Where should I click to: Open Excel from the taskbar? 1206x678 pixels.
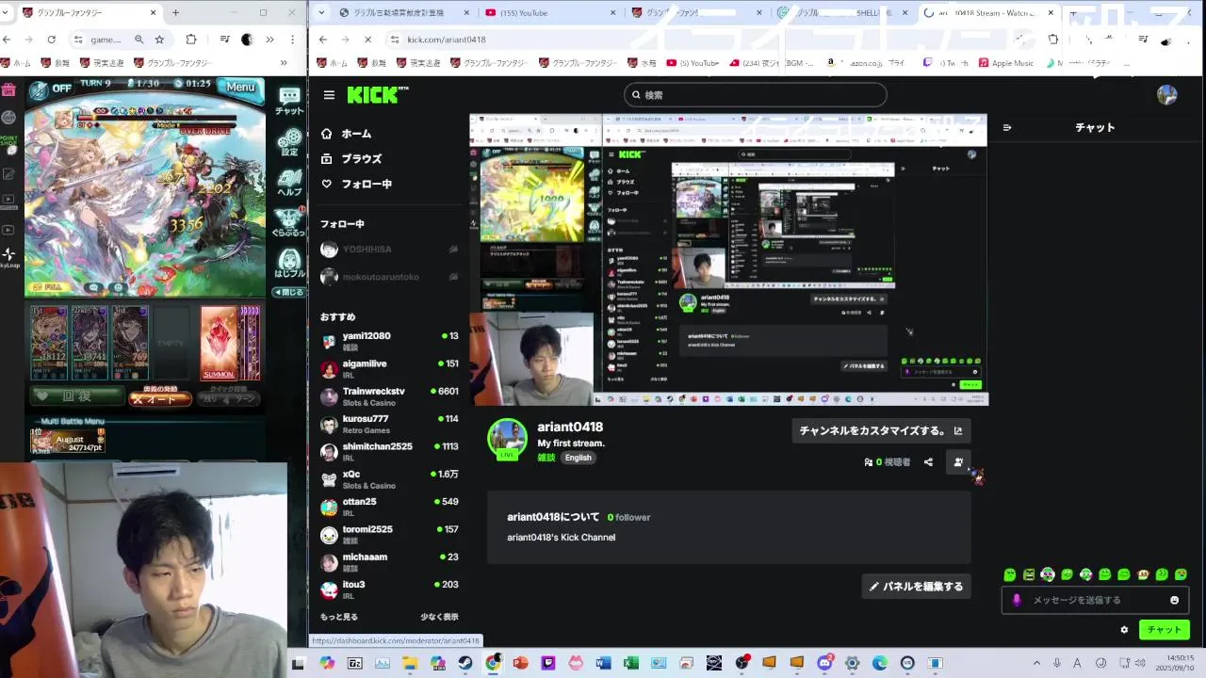(631, 663)
